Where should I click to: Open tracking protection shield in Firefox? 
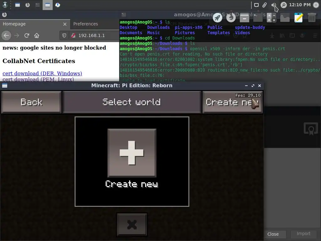(64, 35)
